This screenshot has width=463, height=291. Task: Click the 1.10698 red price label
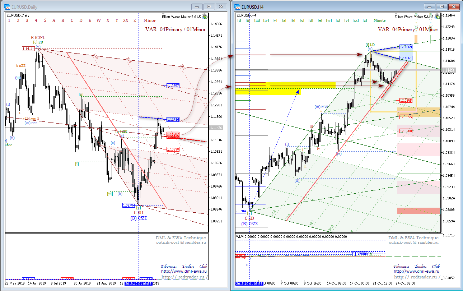pyautogui.click(x=173, y=149)
